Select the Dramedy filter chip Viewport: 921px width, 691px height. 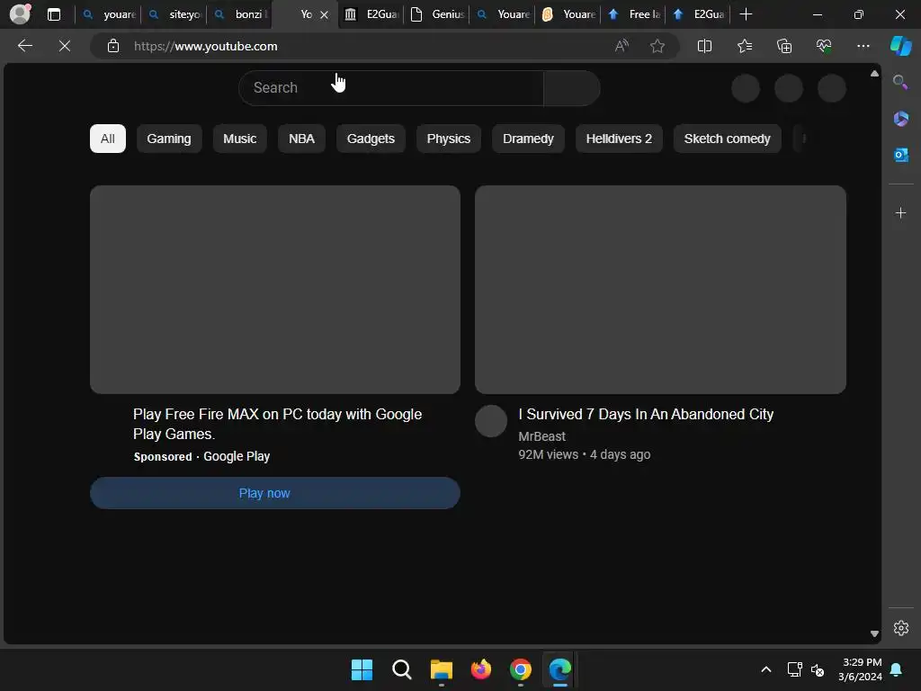pyautogui.click(x=528, y=139)
